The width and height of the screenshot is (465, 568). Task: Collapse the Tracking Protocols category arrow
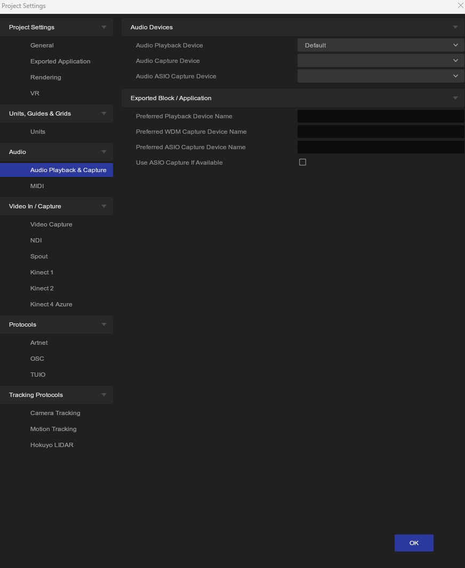click(103, 395)
